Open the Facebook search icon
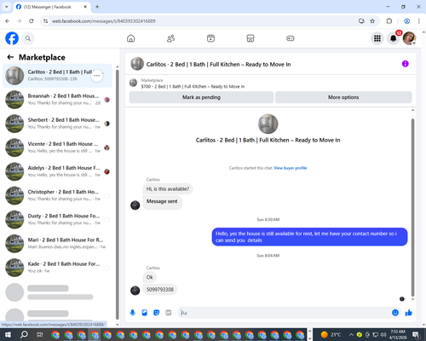This screenshot has width=426, height=341. (28, 38)
